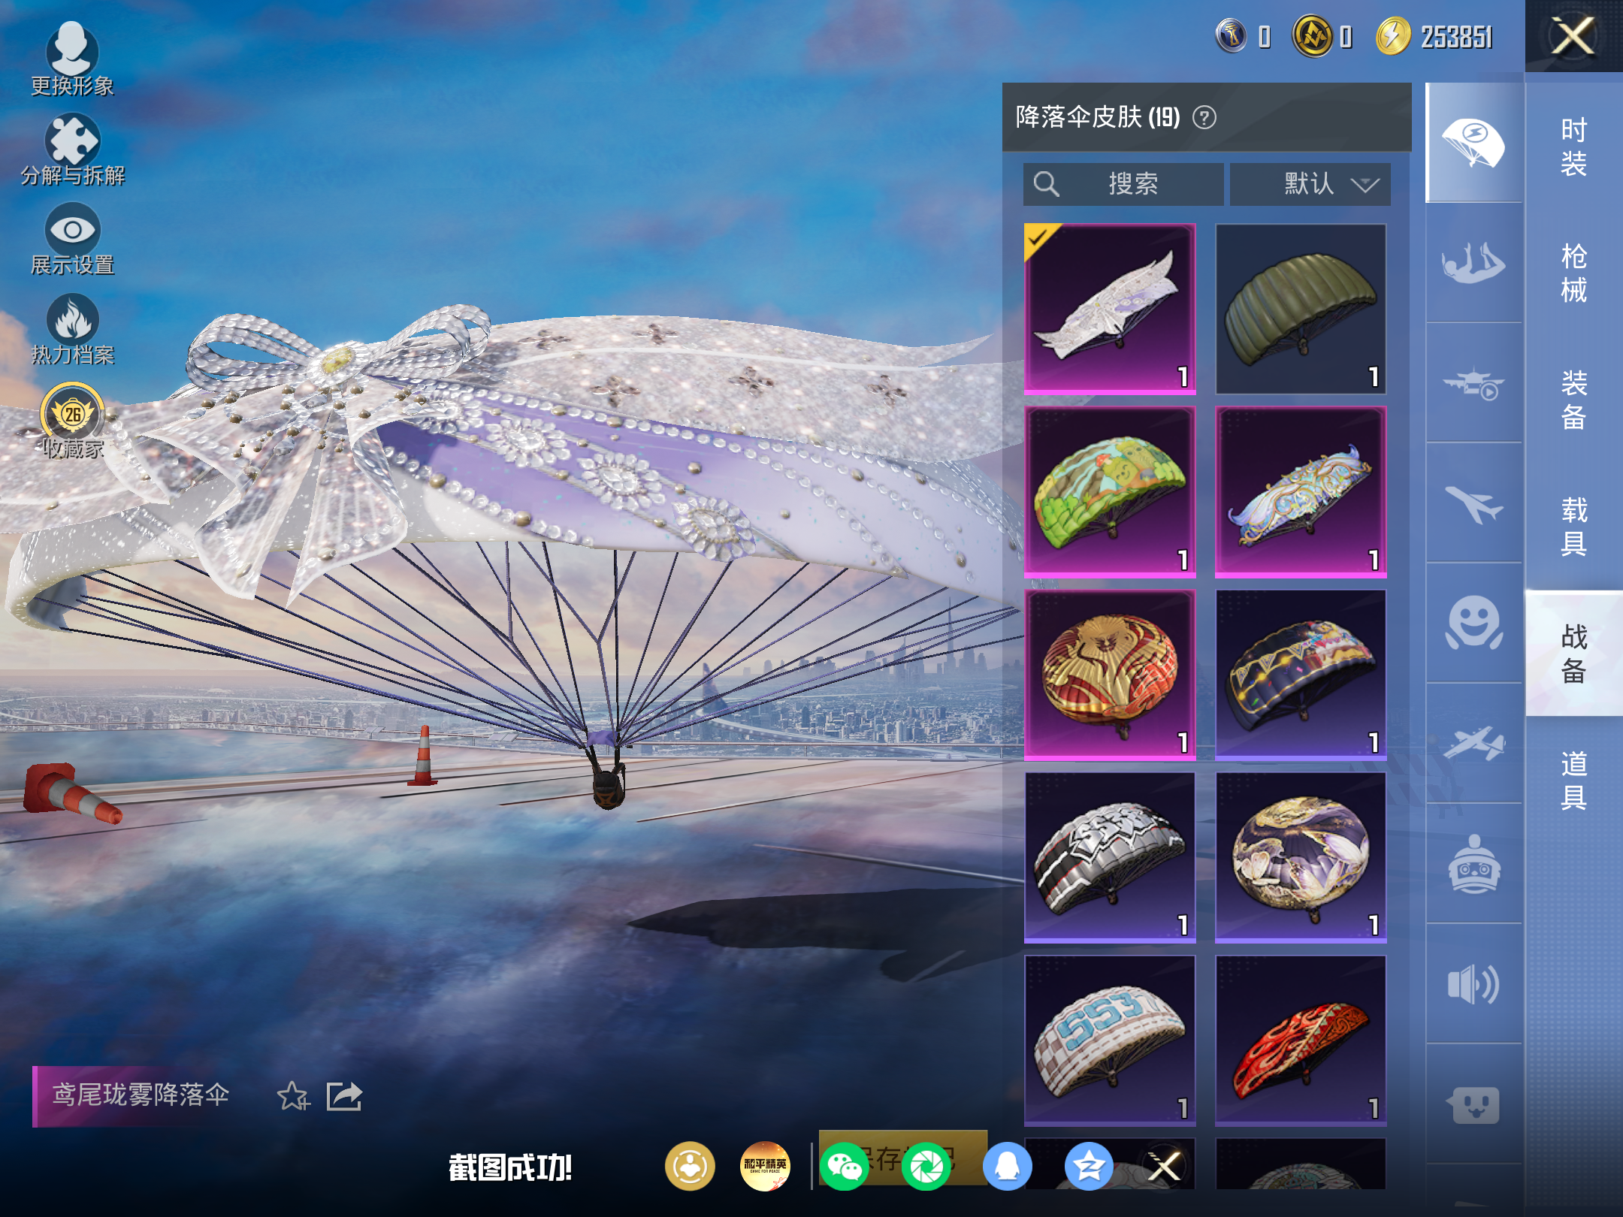The width and height of the screenshot is (1623, 1217).
Task: Favorite the parachute with star icon
Action: [x=293, y=1096]
